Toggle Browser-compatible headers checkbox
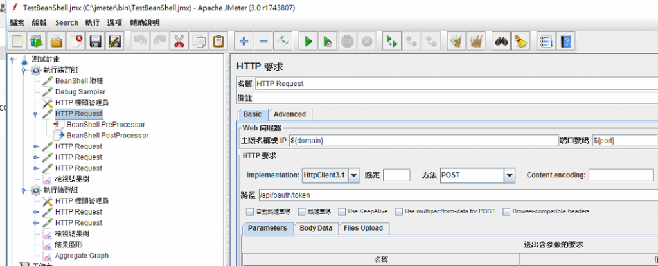The height and width of the screenshot is (266, 658). 506,211
